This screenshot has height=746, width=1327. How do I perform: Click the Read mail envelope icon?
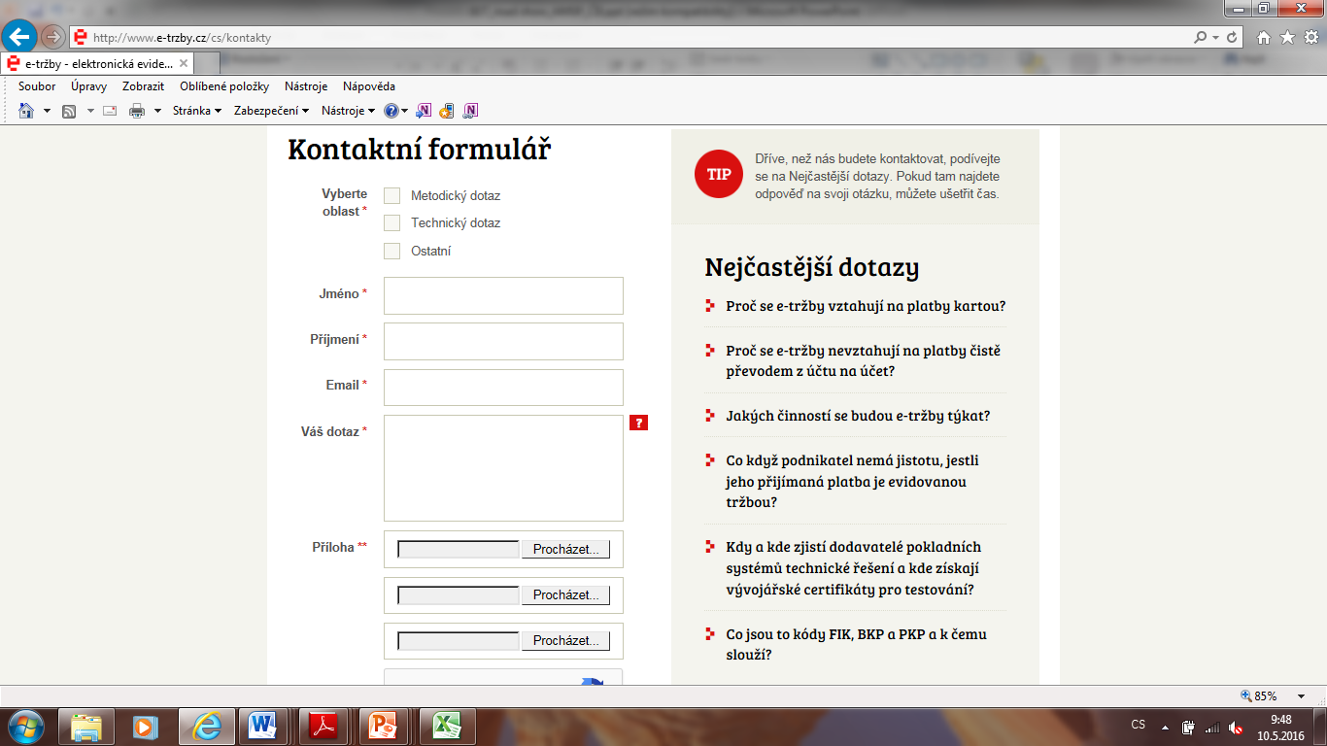[x=110, y=111]
